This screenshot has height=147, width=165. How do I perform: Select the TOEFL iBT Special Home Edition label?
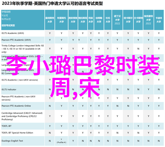(x=17, y=133)
